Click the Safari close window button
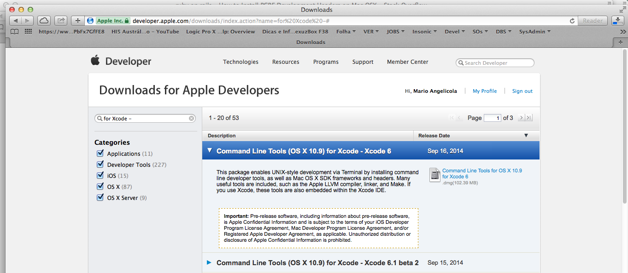 pos(12,10)
